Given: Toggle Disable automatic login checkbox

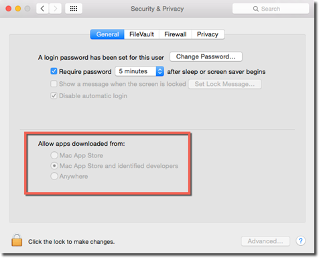Looking at the screenshot, I should pos(54,96).
